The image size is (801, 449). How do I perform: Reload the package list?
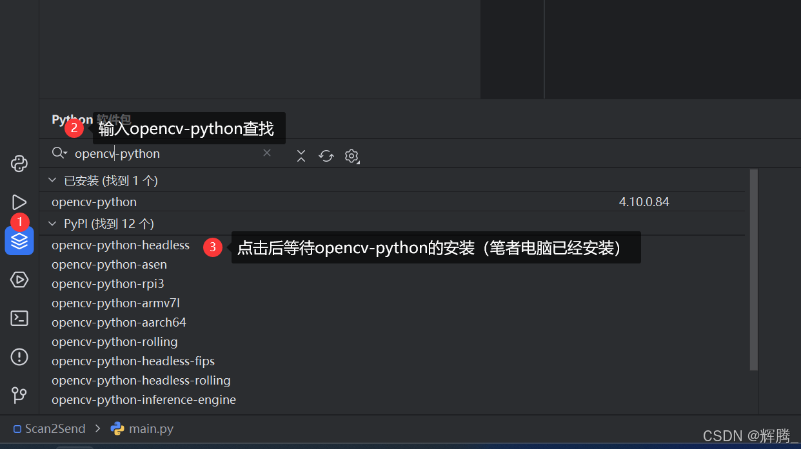point(326,155)
